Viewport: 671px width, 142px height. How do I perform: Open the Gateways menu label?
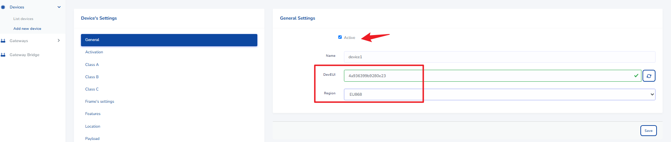tap(19, 41)
